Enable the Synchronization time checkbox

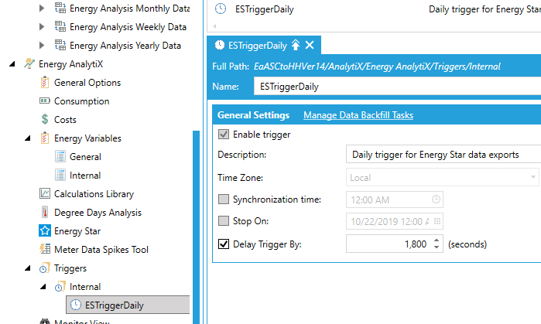click(x=224, y=200)
